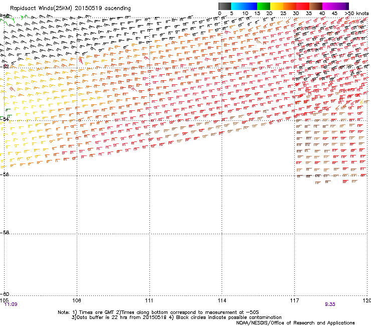Pick the orange 25-30 knots legend color

pyautogui.click(x=290, y=6)
